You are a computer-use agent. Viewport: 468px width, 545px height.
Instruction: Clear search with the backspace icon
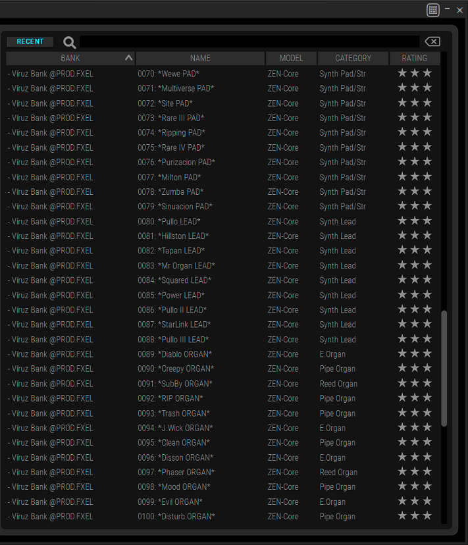tap(432, 41)
